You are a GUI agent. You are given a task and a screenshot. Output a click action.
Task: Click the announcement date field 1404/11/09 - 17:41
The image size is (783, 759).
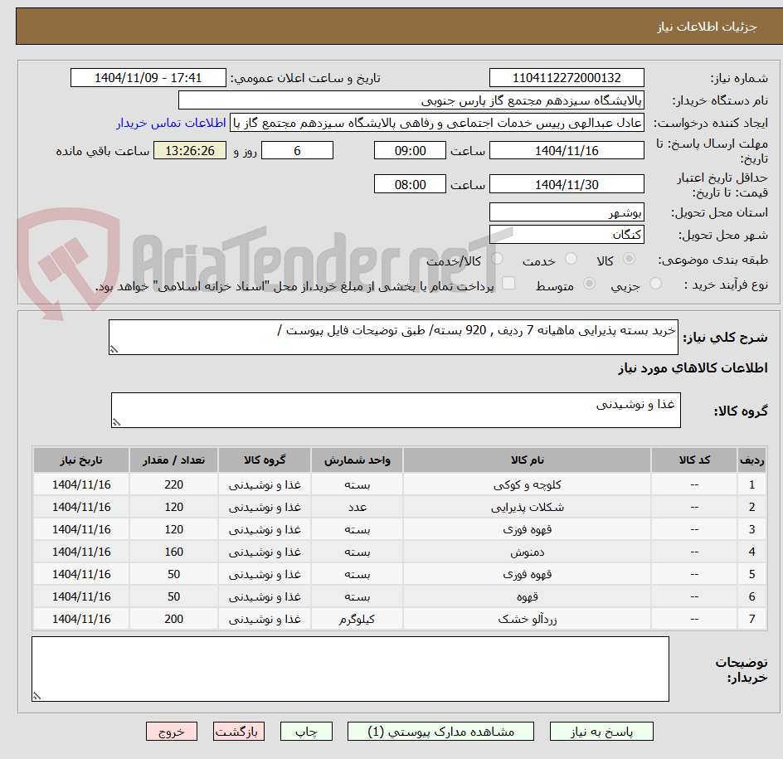pos(148,78)
